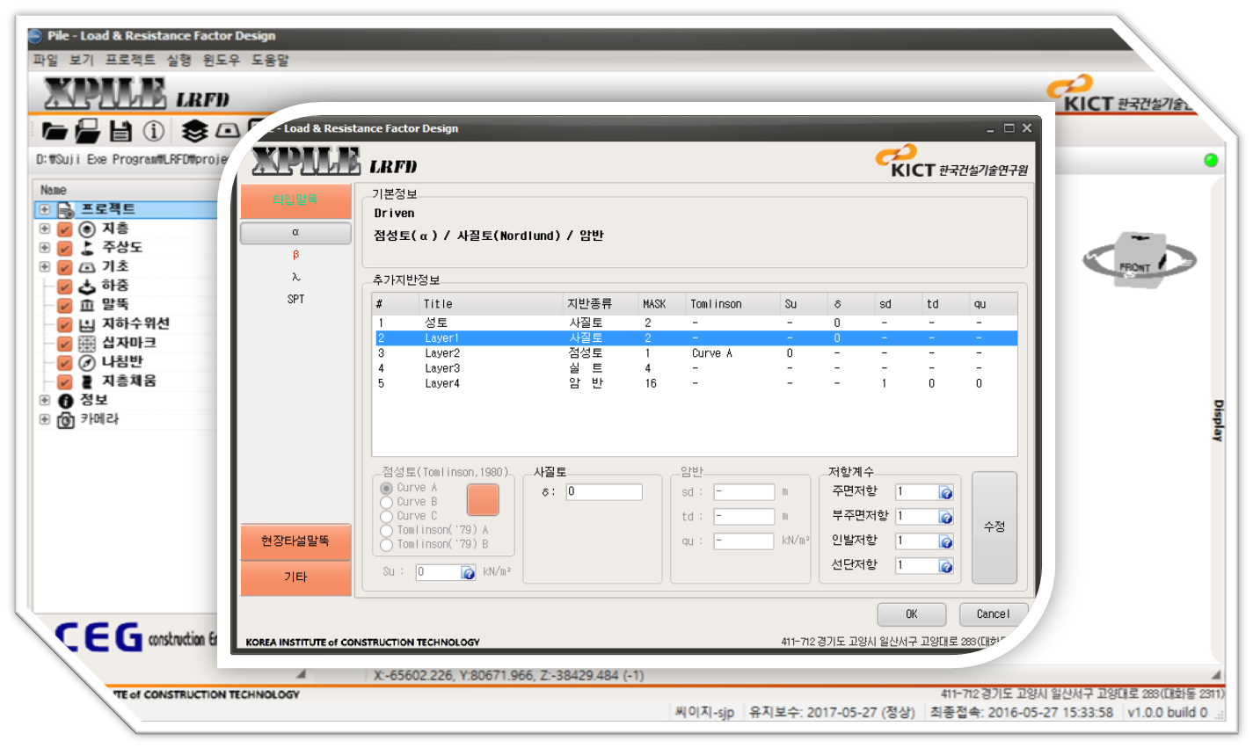Toggle the 지층 checkbox
The image size is (1253, 748).
coord(64,229)
